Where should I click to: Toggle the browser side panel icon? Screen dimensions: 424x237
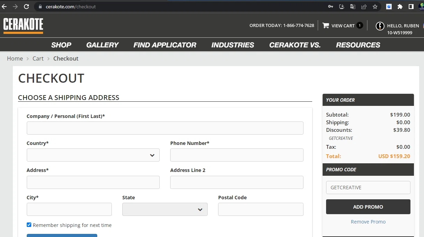[411, 7]
